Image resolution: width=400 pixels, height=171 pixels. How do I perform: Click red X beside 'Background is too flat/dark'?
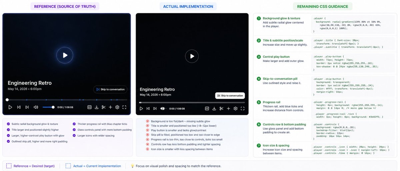[x=147, y=121]
